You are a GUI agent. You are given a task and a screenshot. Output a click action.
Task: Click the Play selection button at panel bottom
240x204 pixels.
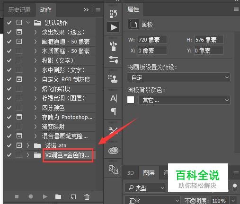tap(45, 196)
